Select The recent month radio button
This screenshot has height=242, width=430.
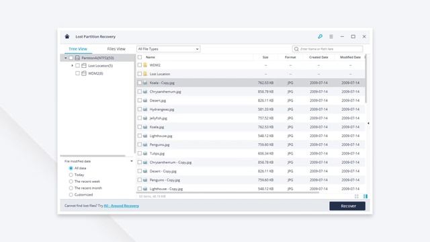coord(71,188)
